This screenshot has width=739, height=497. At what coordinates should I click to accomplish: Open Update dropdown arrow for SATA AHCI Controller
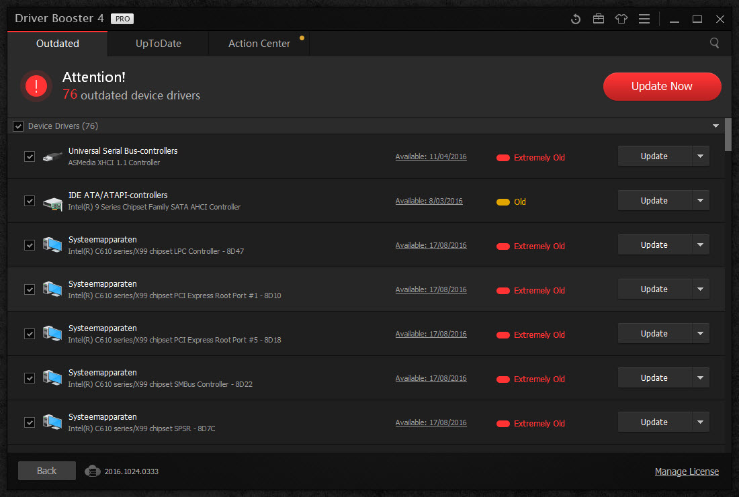coord(700,200)
